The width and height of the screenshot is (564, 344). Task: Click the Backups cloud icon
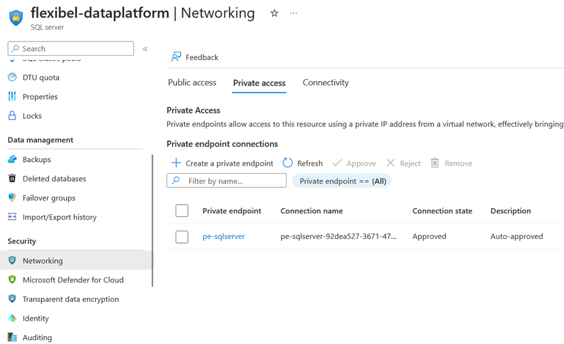pos(12,159)
